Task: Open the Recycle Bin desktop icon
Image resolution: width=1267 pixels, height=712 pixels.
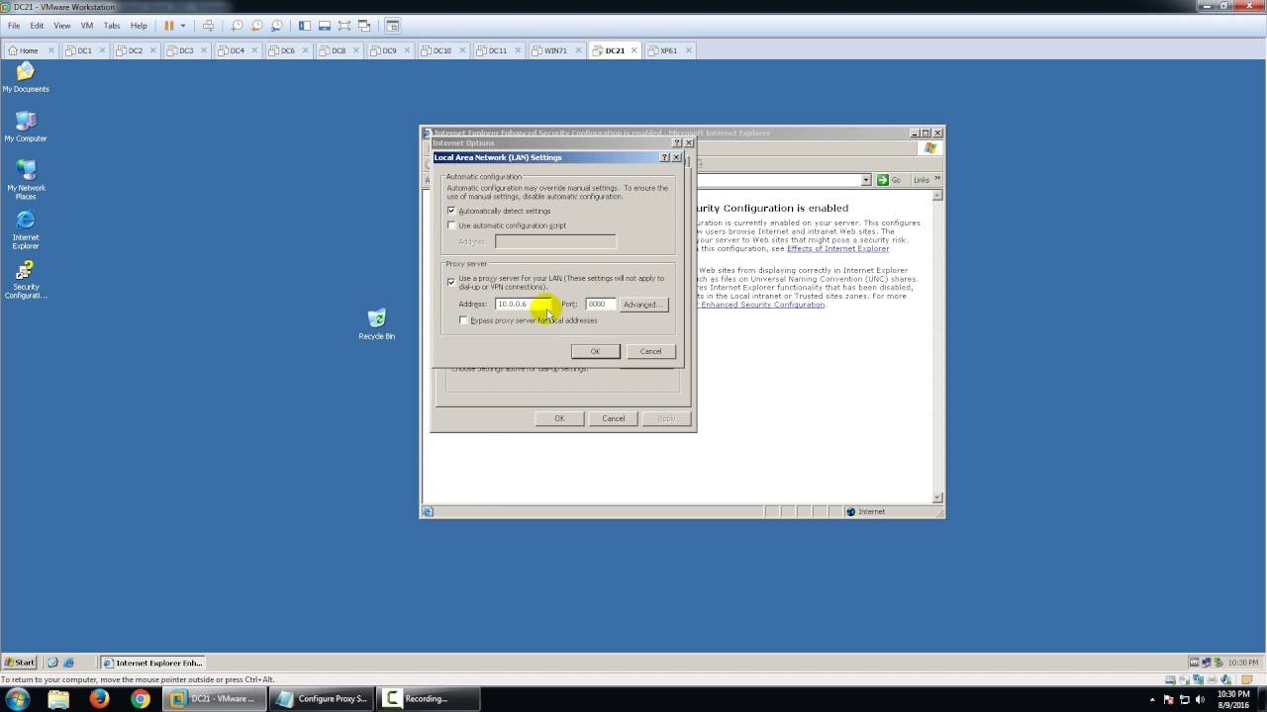Action: (376, 324)
